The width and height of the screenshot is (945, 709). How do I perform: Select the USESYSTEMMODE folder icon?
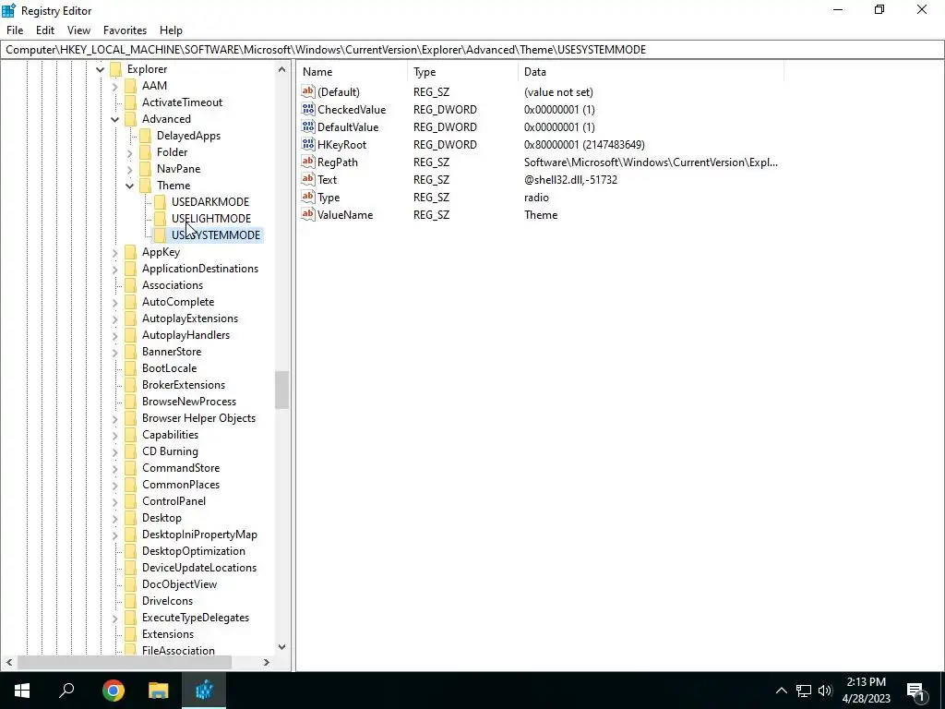161,235
